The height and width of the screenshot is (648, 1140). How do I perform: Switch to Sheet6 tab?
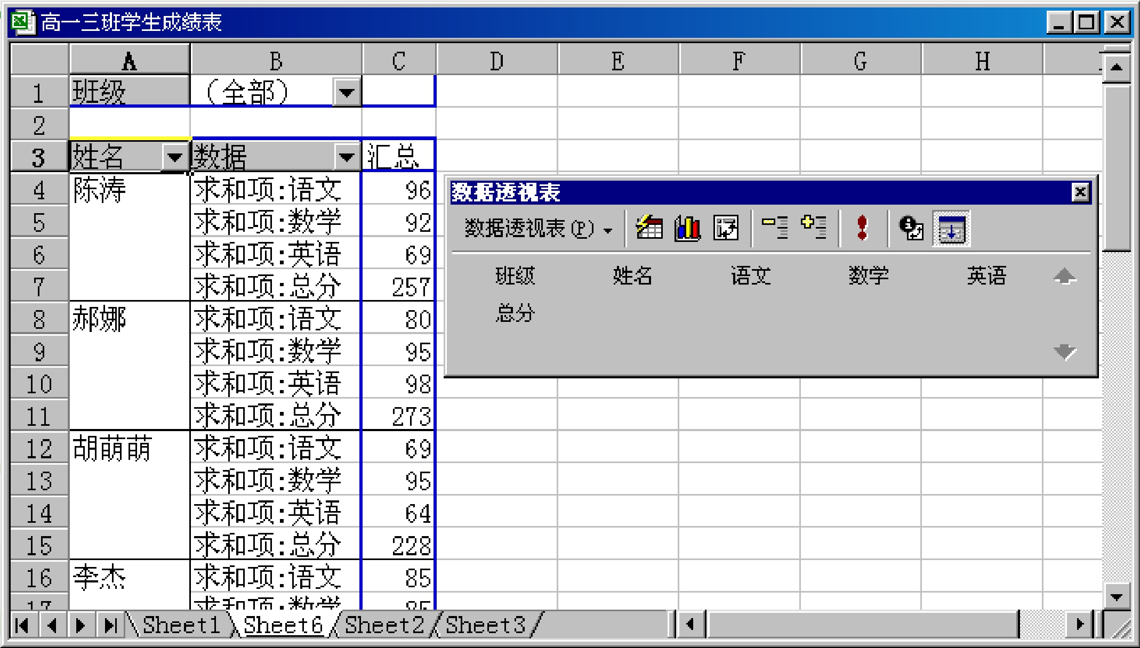pyautogui.click(x=283, y=625)
